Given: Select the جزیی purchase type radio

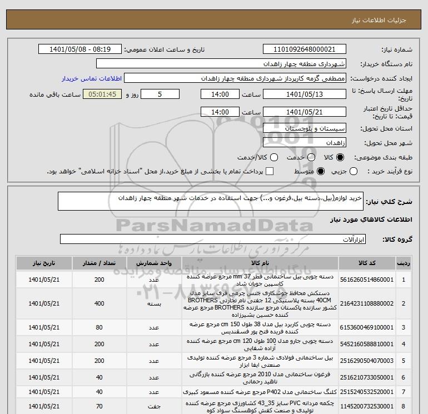Looking at the screenshot, I should [354, 171].
